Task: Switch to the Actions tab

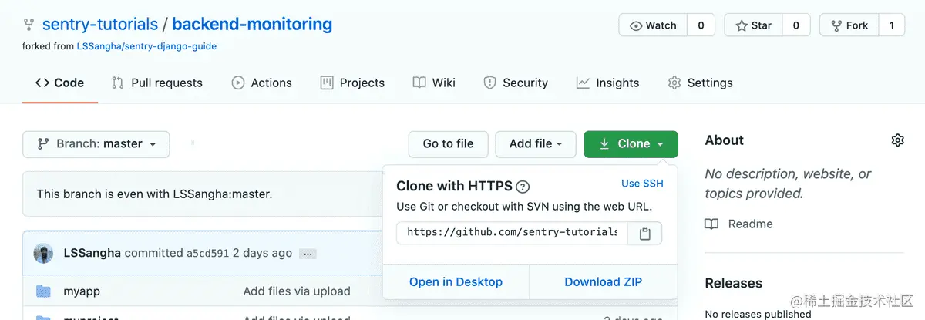Action: tap(262, 83)
